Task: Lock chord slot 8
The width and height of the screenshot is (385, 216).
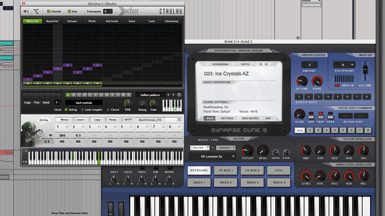Action: (179, 127)
